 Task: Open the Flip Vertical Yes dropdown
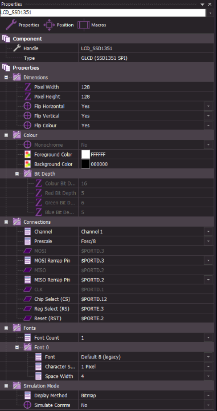click(x=208, y=116)
